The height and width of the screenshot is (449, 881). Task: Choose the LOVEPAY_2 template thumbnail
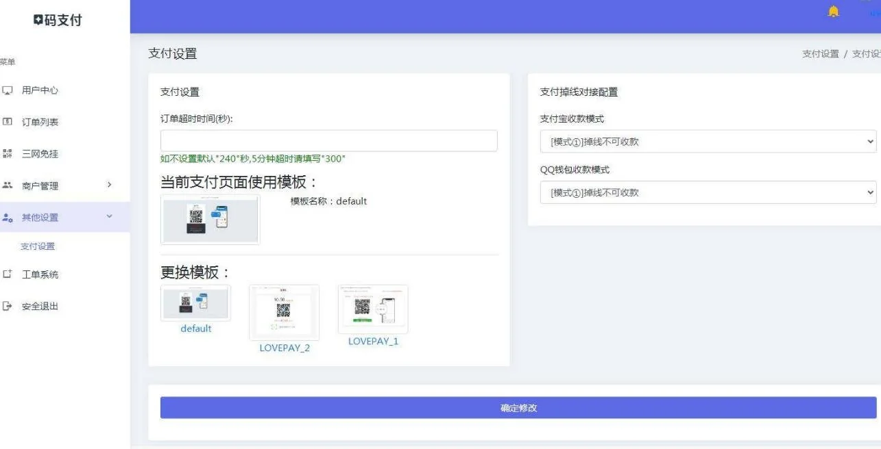click(x=284, y=313)
